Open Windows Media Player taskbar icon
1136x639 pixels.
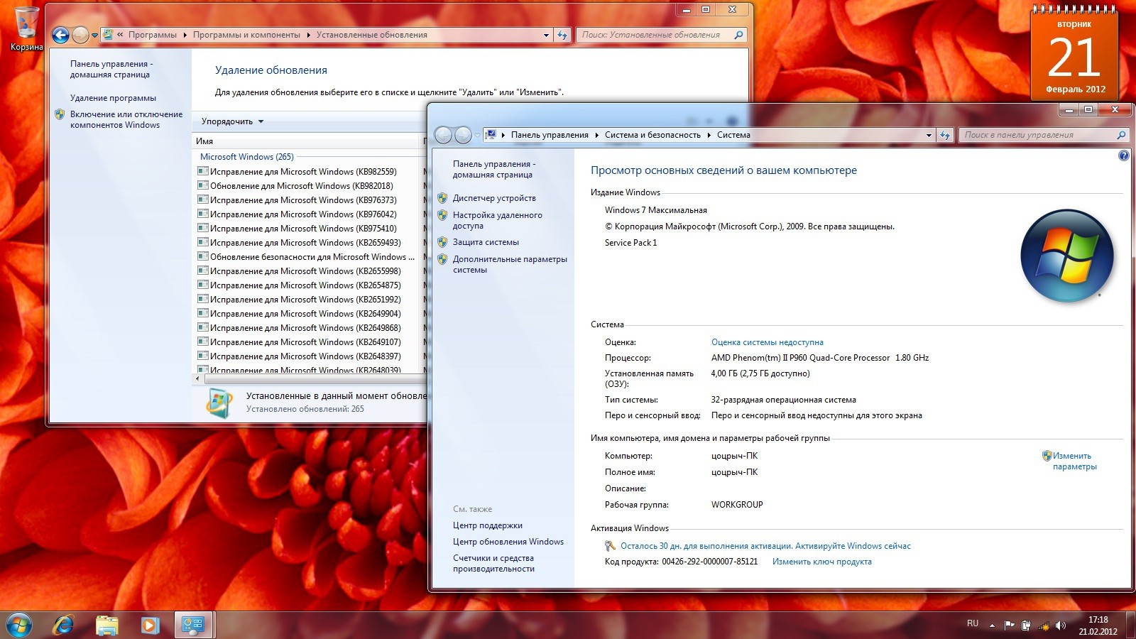click(x=149, y=625)
